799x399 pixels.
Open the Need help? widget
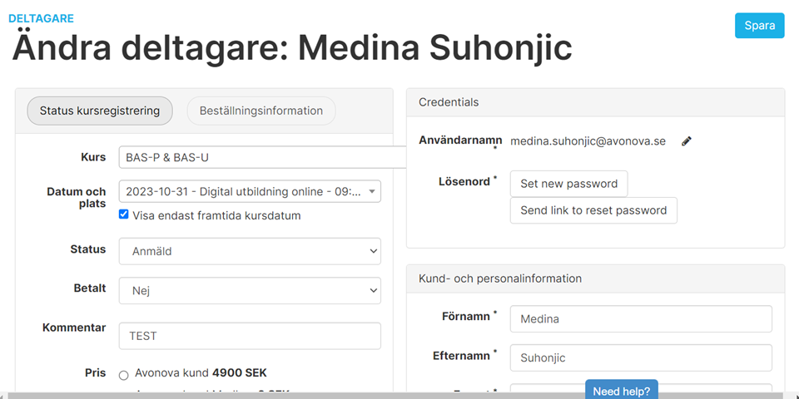click(622, 391)
